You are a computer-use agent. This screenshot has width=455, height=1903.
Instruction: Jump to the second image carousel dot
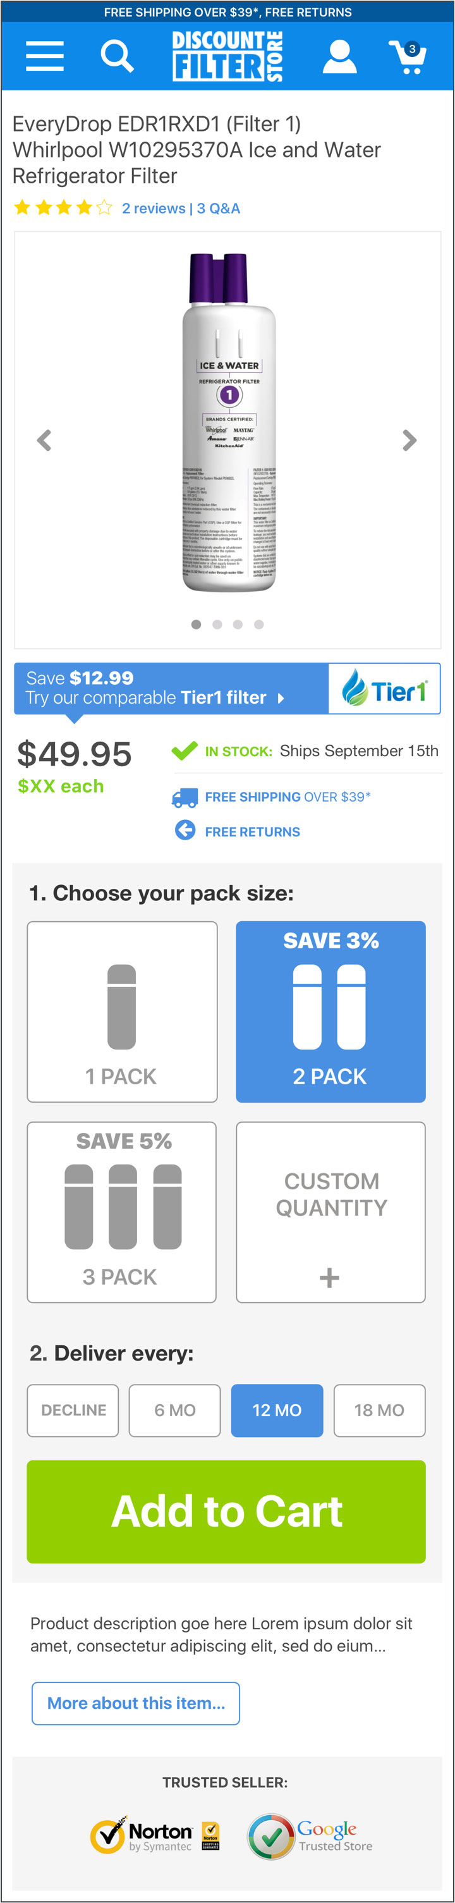(217, 624)
